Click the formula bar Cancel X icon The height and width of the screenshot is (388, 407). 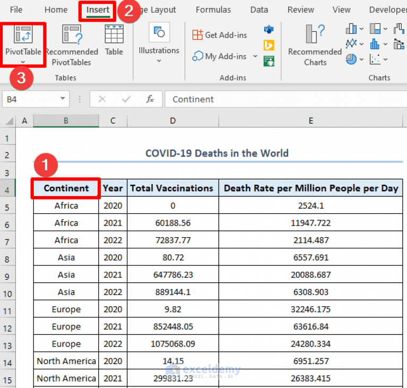coord(102,99)
